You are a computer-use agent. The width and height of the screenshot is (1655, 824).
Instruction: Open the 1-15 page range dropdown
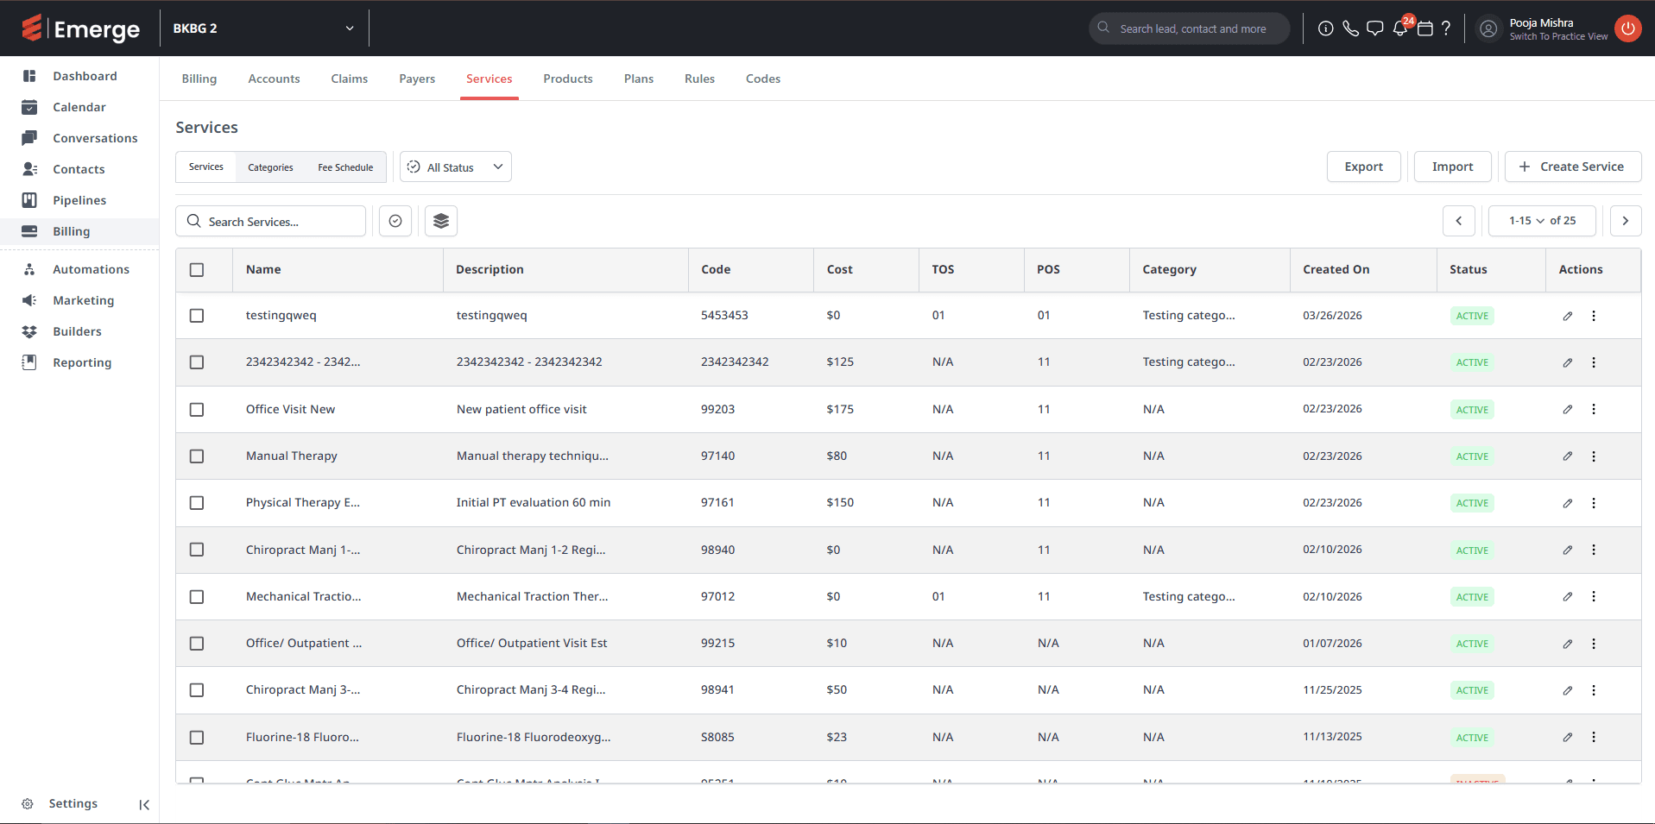pos(1541,221)
